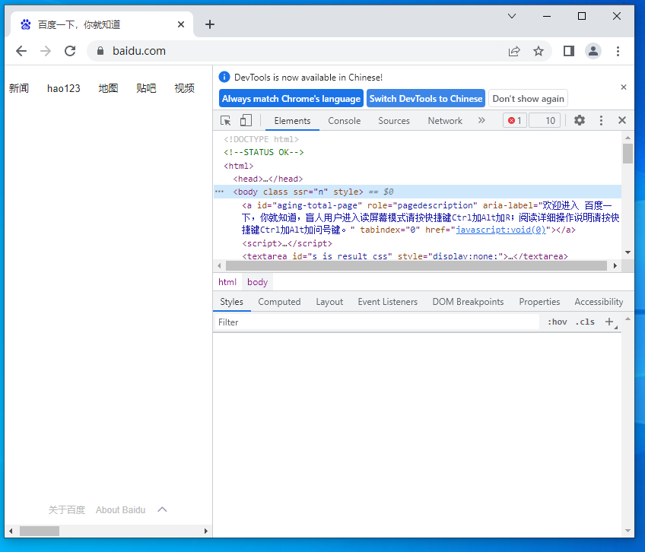Open the DevTools customize three-dot menu
The image size is (645, 552).
point(601,121)
